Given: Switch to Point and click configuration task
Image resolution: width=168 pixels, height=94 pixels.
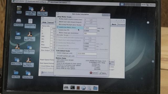Looking at the screenshot, I should point(36,2).
